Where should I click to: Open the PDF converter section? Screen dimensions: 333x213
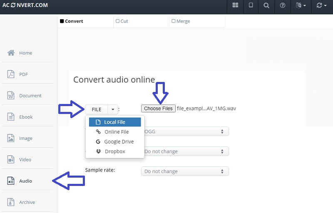click(23, 74)
